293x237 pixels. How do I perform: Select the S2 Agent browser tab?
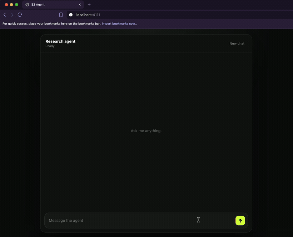[x=53, y=5]
